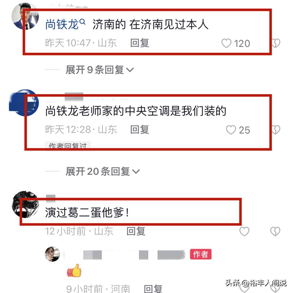The width and height of the screenshot is (293, 293).
Task: Reply to comment posted 昨天10:47
Action: coord(140,43)
